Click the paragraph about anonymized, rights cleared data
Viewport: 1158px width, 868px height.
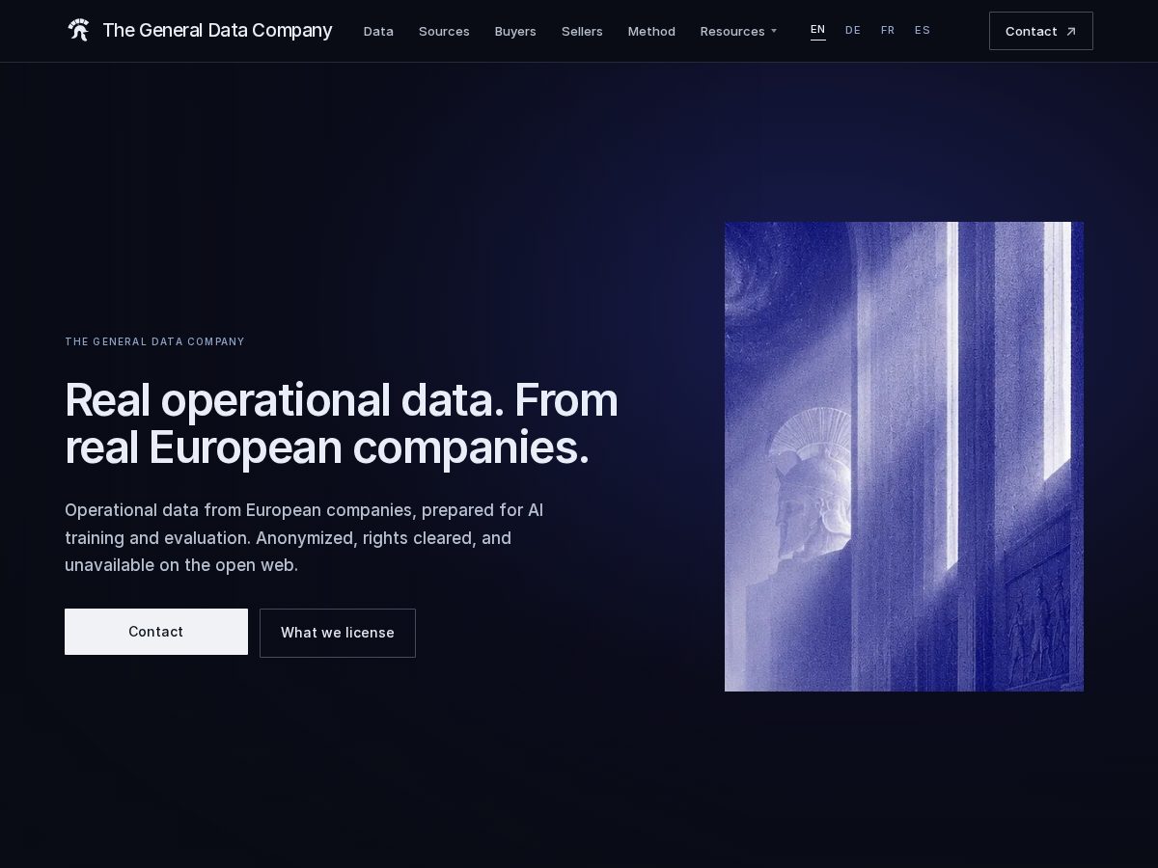tap(304, 537)
